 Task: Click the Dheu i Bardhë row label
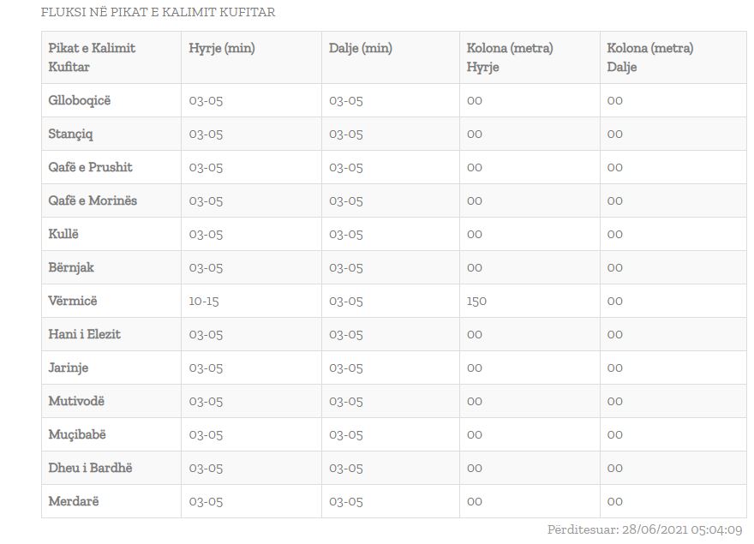tap(90, 468)
